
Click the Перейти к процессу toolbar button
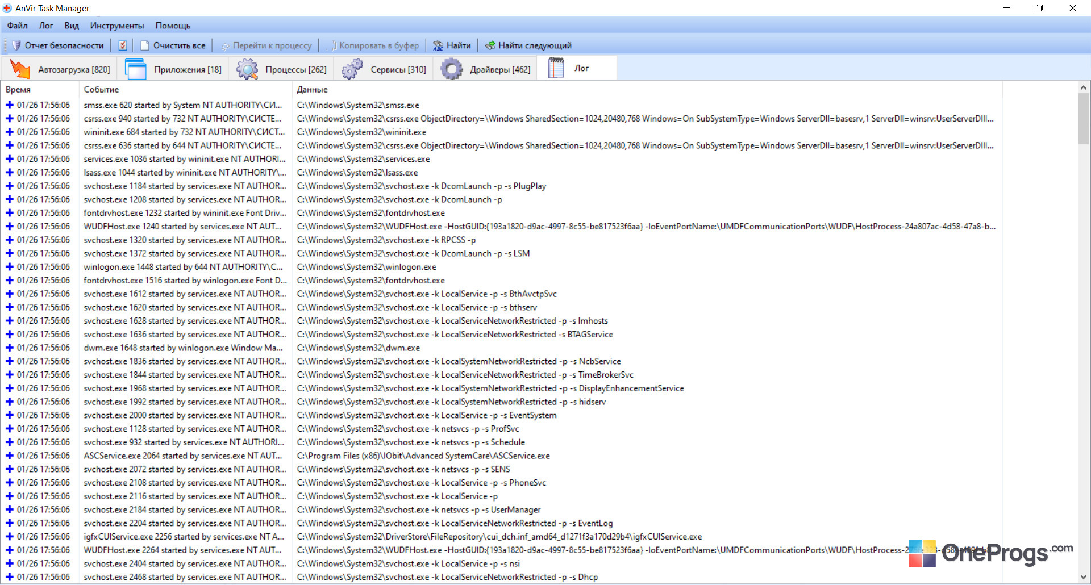pos(266,45)
